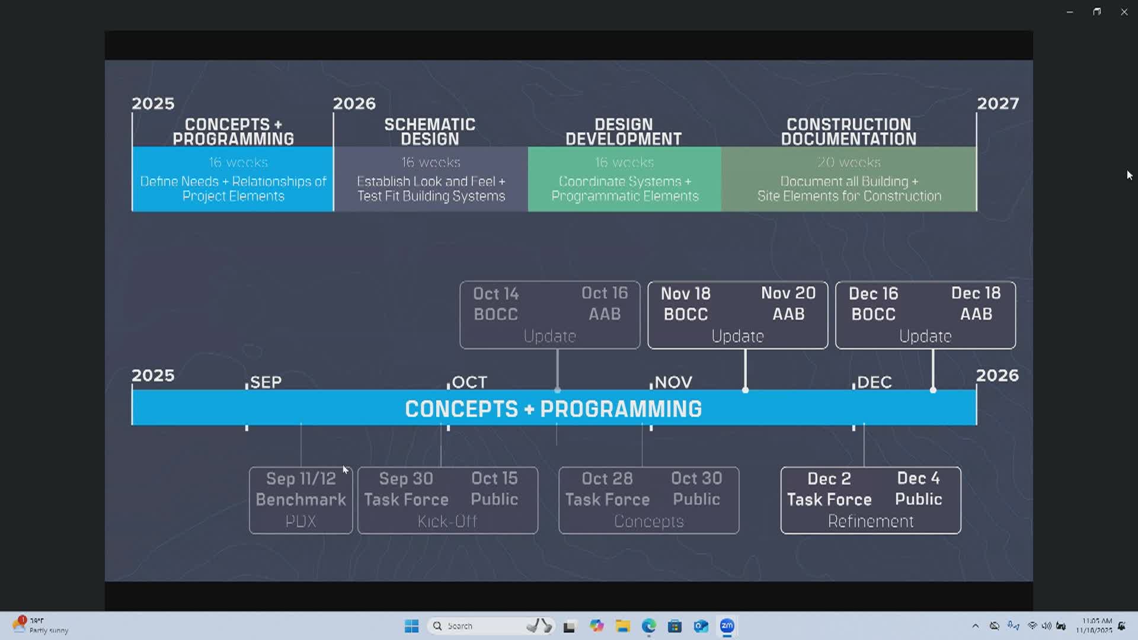Open Microsoft Store taskbar icon

click(x=675, y=626)
